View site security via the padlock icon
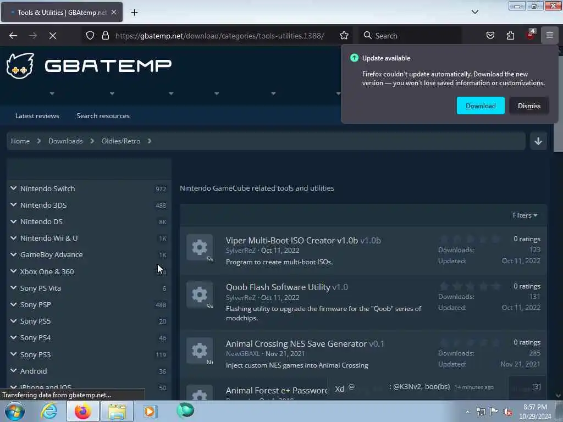 105,36
